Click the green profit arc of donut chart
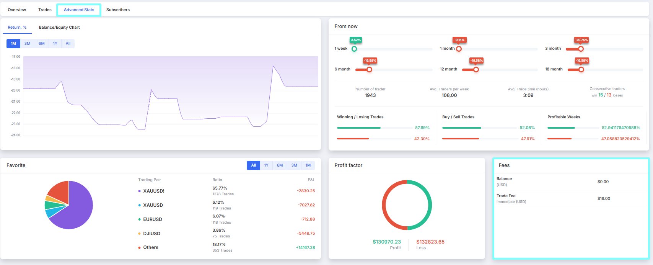The height and width of the screenshot is (265, 653). tap(430, 205)
